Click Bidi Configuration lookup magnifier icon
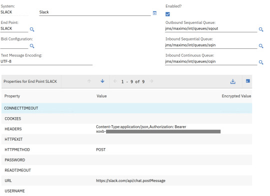Image resolution: width=270 pixels, height=196 pixels. (x=32, y=46)
